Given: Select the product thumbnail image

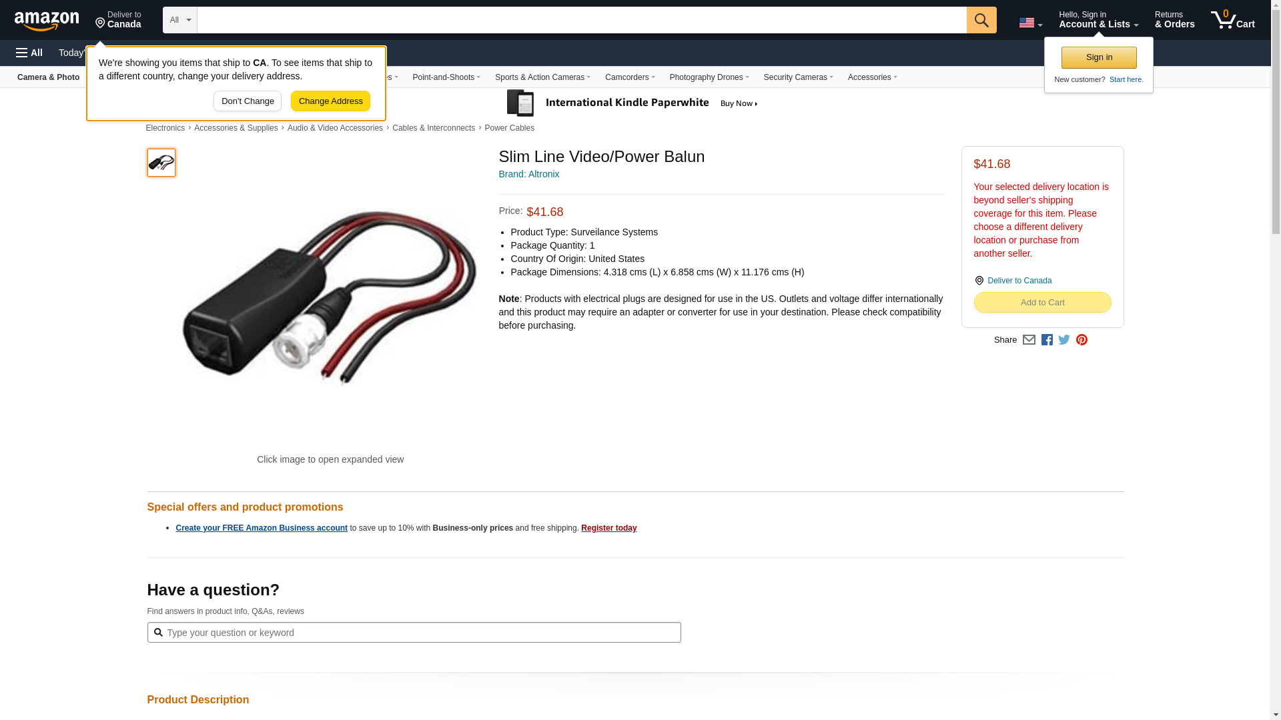Looking at the screenshot, I should tap(161, 163).
